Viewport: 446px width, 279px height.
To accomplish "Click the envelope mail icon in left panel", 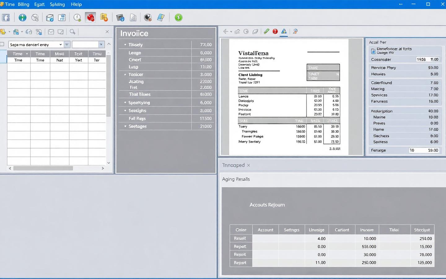I will pos(51,32).
